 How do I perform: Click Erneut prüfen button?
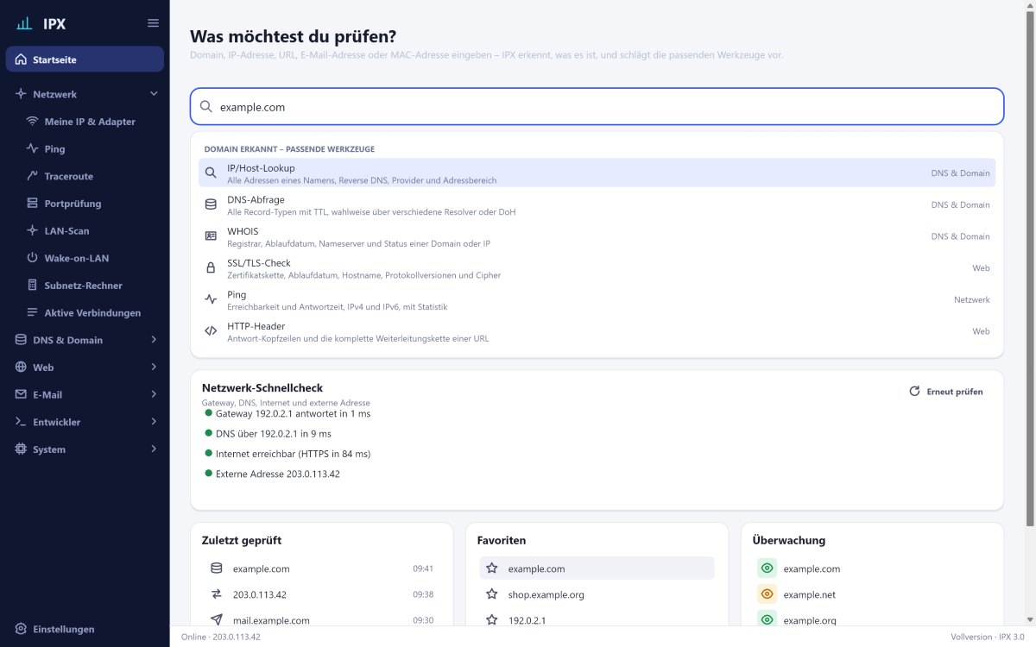pos(946,392)
